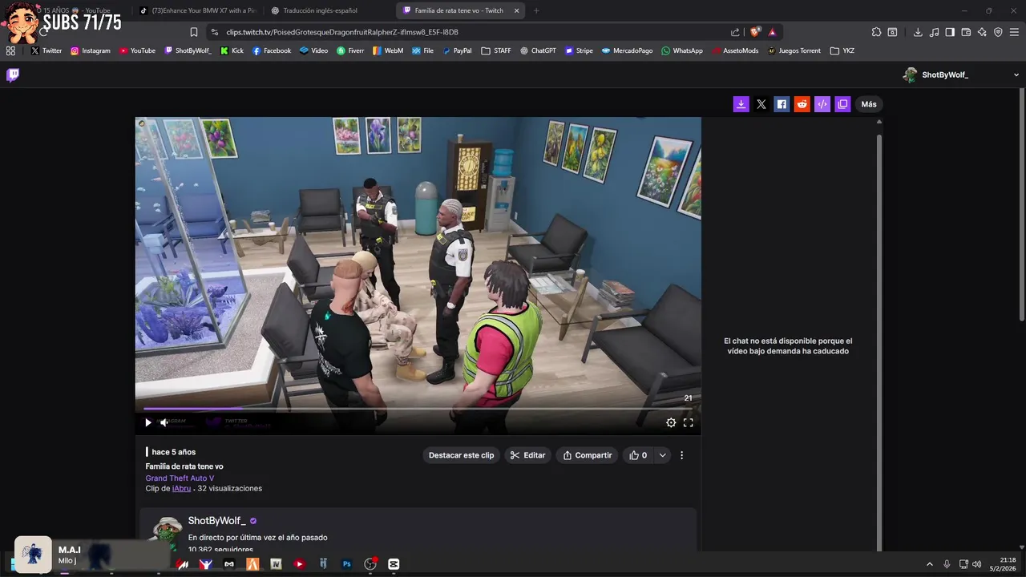
Task: Open the taskbar volume control
Action: (977, 564)
